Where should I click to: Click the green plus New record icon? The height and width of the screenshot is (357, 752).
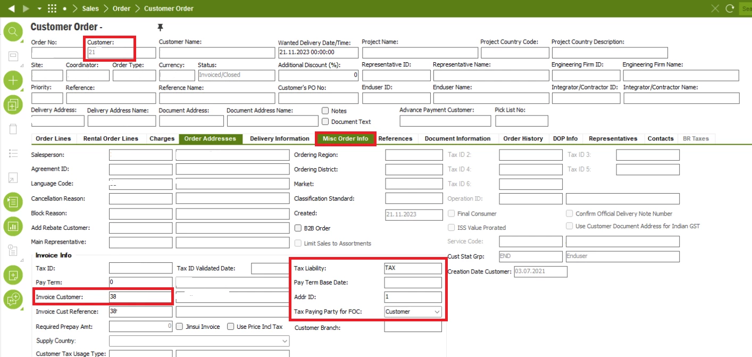[x=12, y=81]
